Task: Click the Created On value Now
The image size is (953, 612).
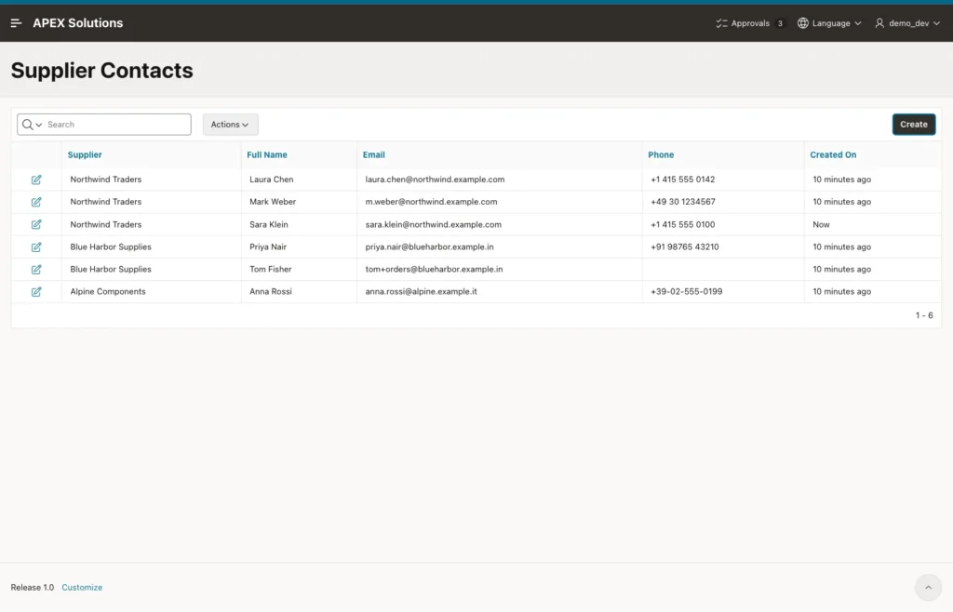Action: click(821, 224)
